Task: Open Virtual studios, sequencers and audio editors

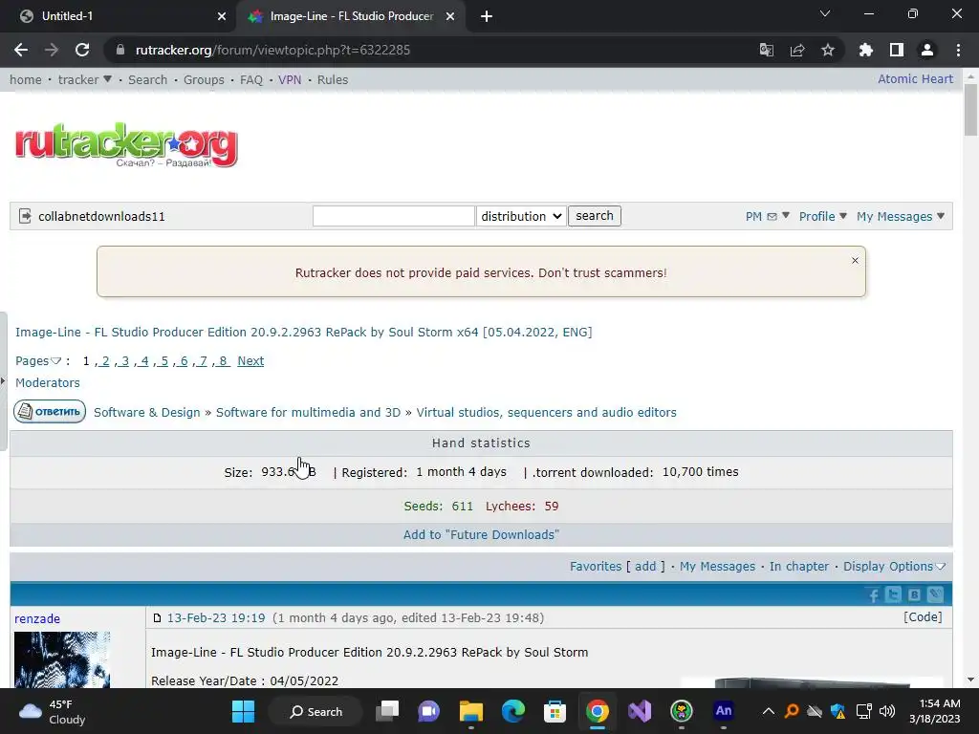Action: pos(546,412)
